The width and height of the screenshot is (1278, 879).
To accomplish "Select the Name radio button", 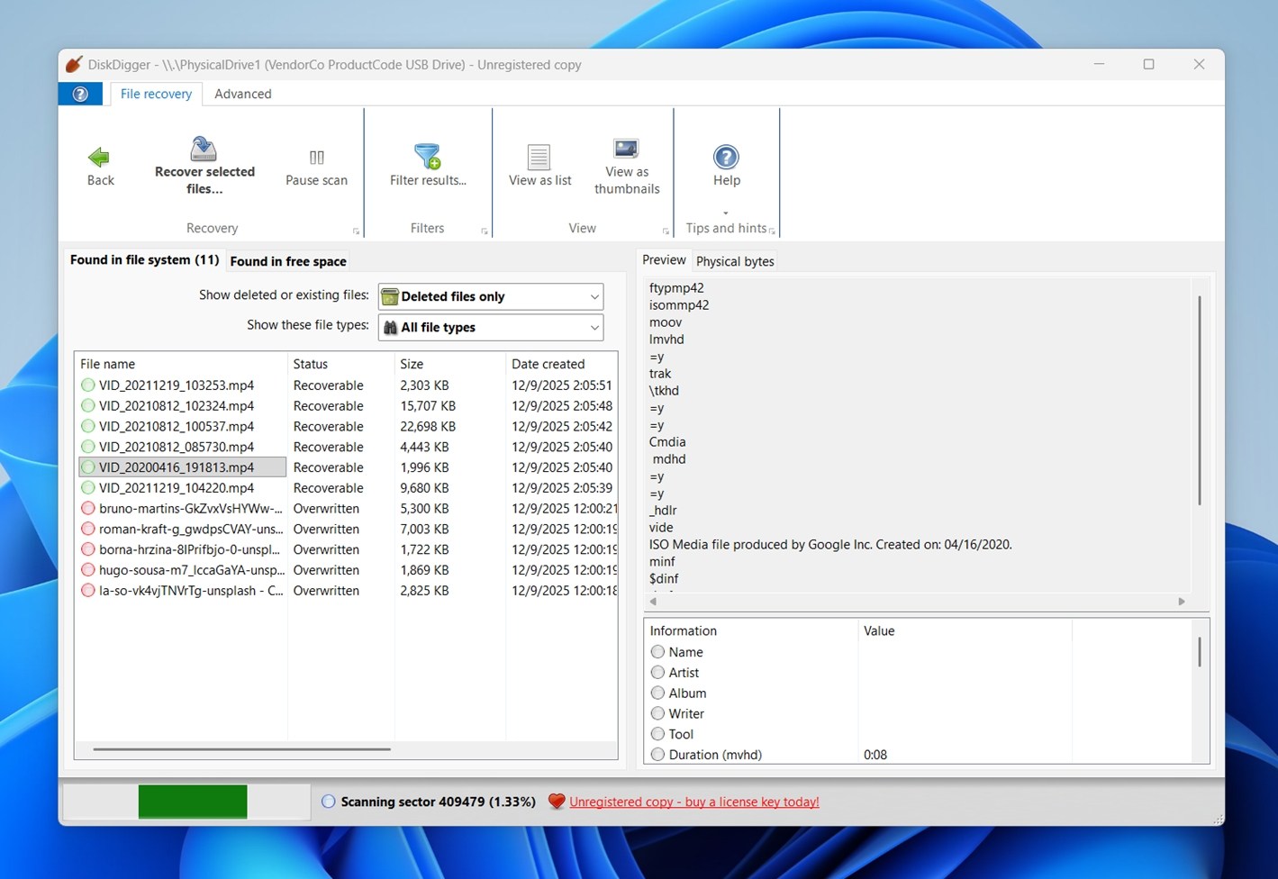I will (x=657, y=651).
